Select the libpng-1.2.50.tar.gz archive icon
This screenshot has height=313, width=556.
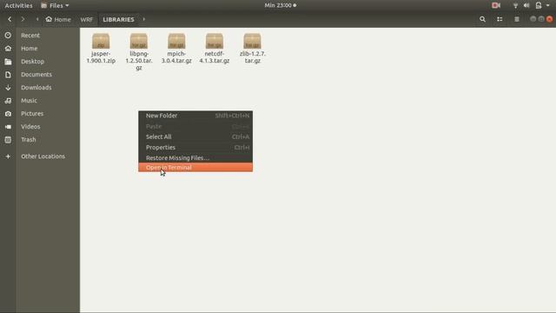pyautogui.click(x=139, y=41)
